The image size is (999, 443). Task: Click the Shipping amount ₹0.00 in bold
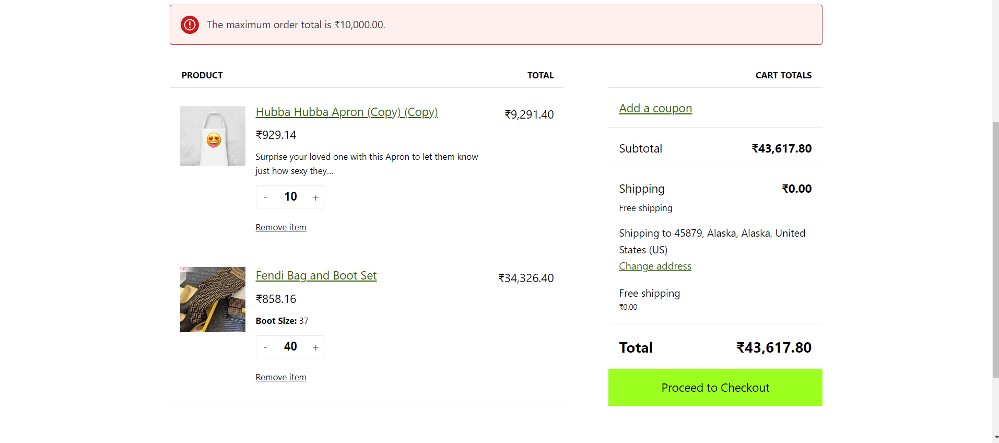(796, 189)
